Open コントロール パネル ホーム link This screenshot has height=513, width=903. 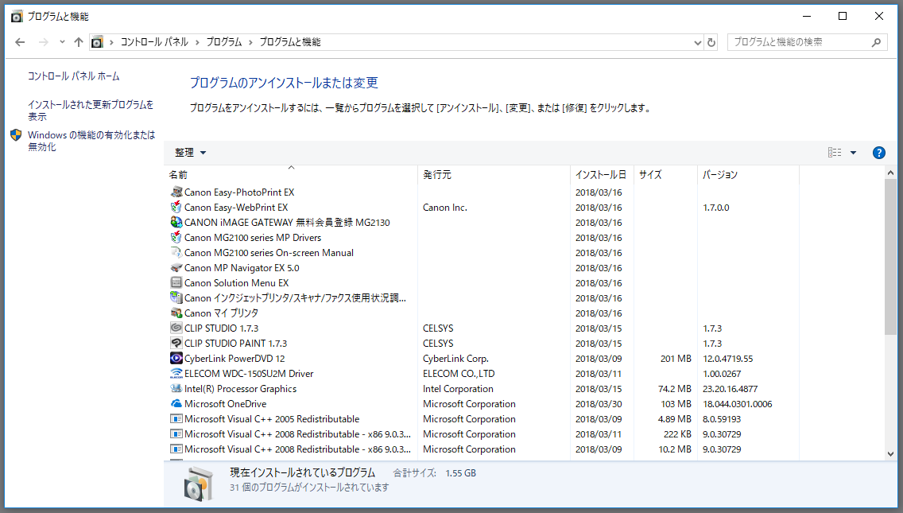point(73,76)
